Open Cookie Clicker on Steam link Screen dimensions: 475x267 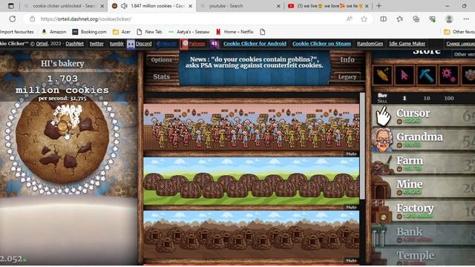[321, 44]
